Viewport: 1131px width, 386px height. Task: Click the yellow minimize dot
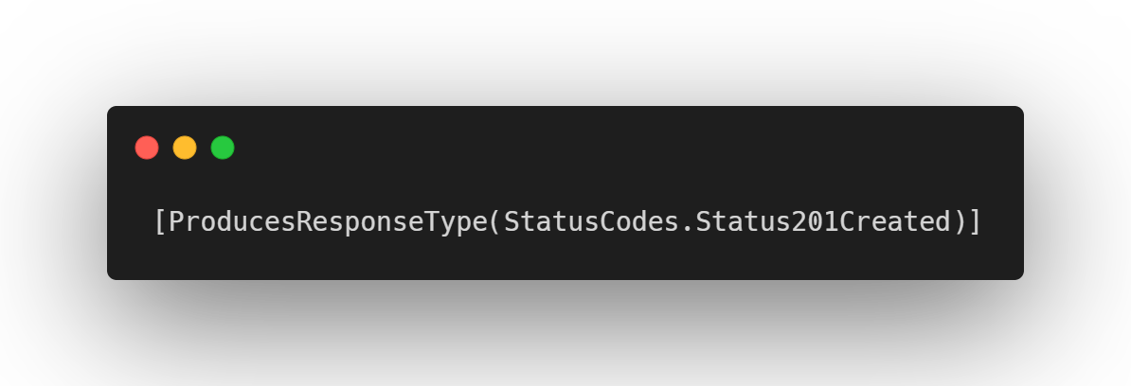[x=185, y=148]
